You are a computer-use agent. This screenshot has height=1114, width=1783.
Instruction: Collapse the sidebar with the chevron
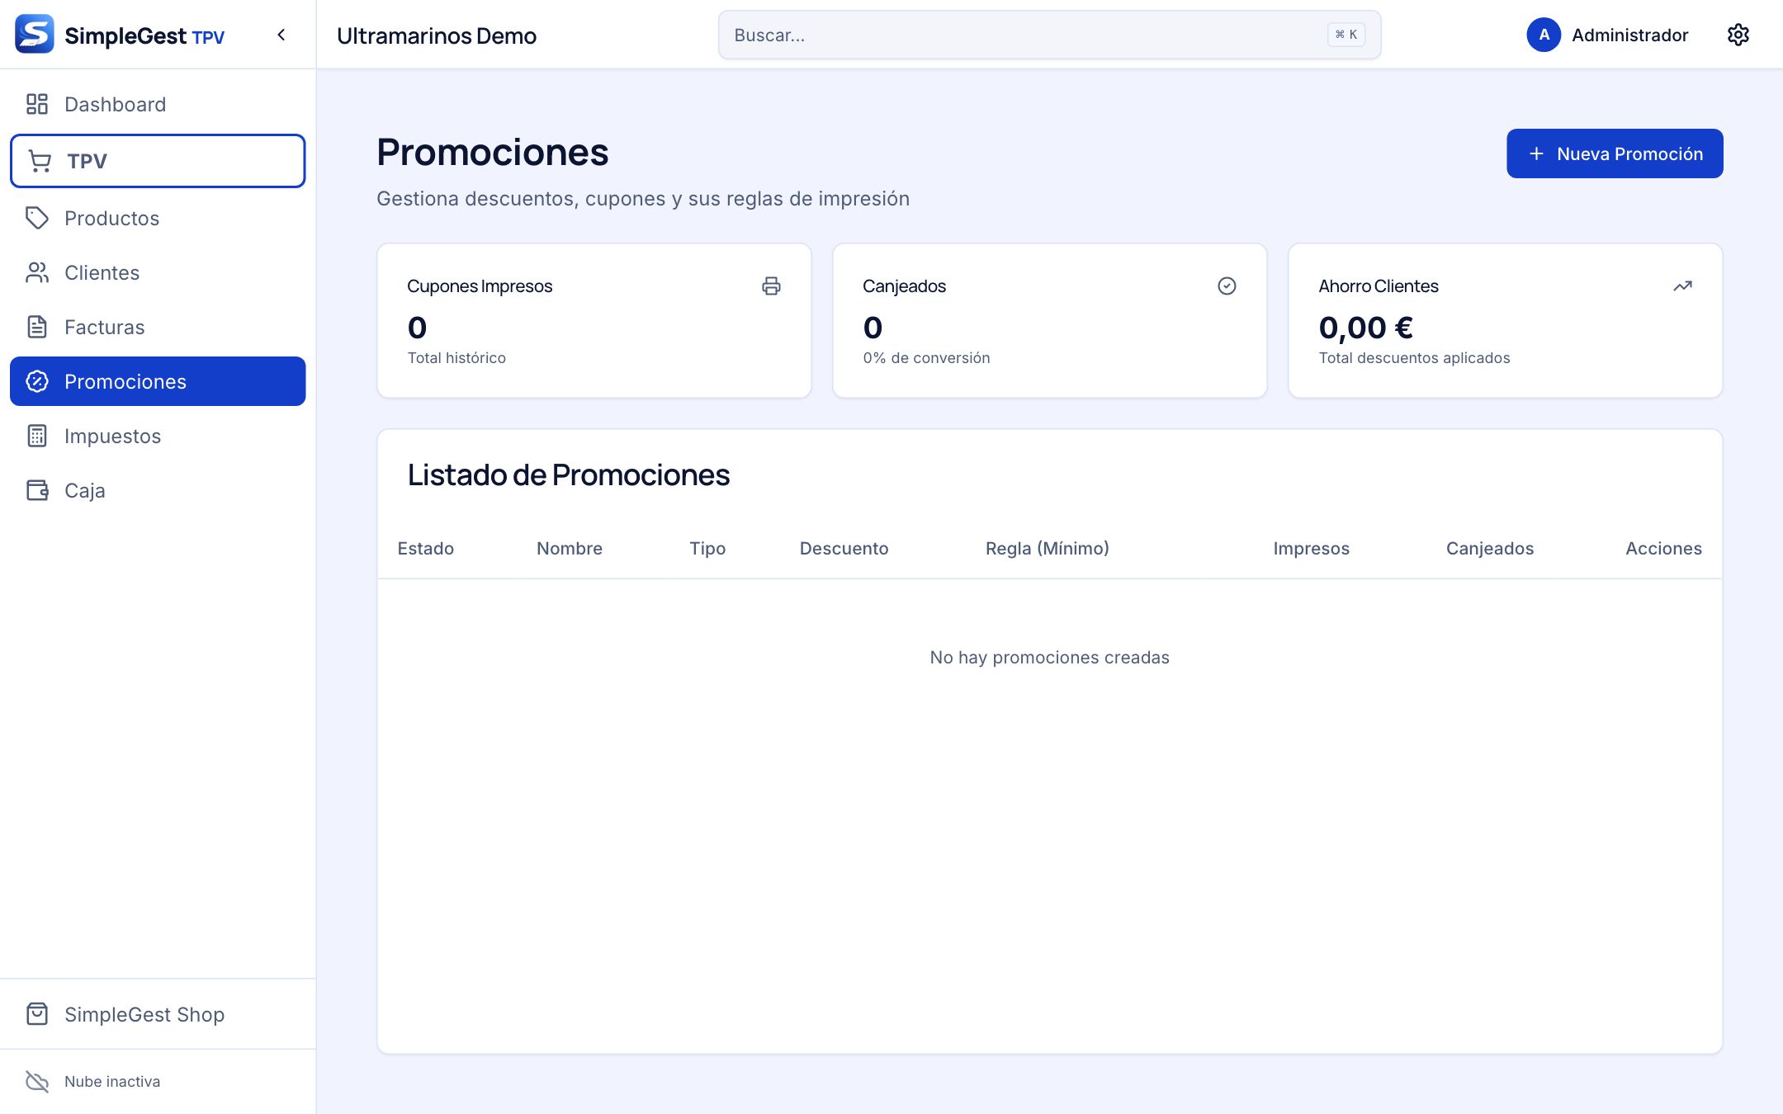click(x=281, y=35)
